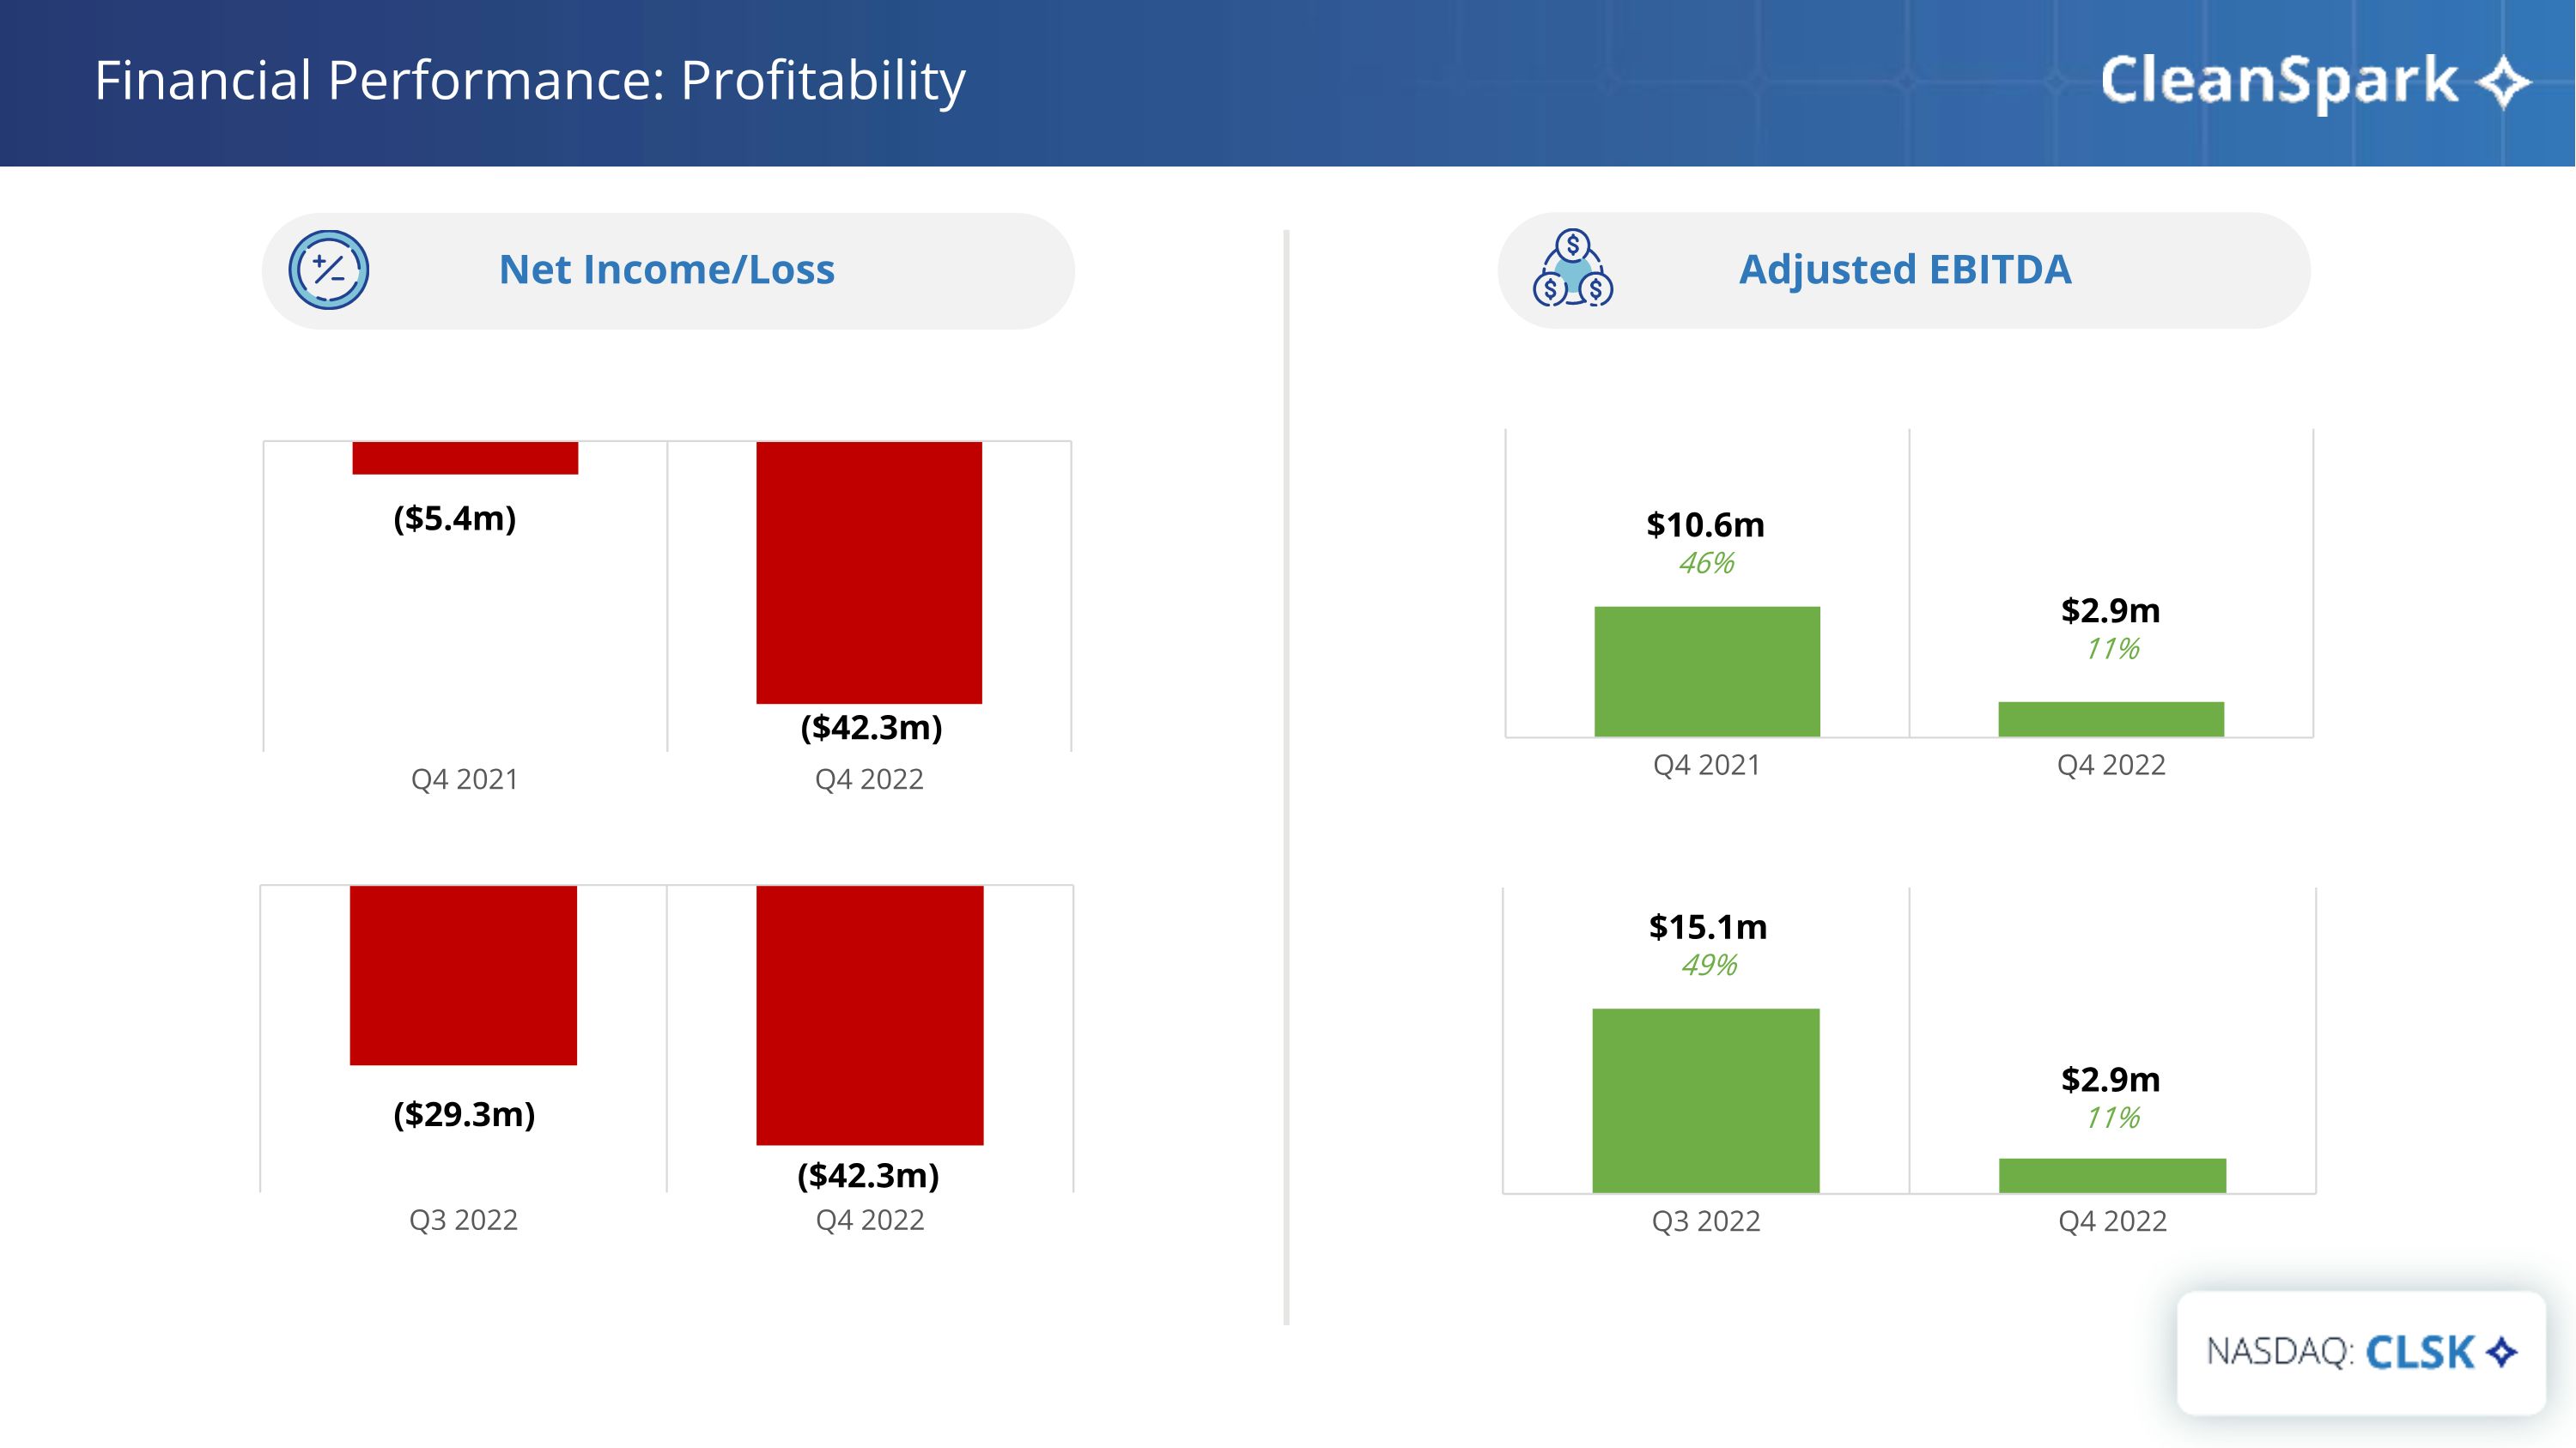Click the CleanSpark wordmark in the header
The image size is (2576, 1448).
tap(2279, 82)
